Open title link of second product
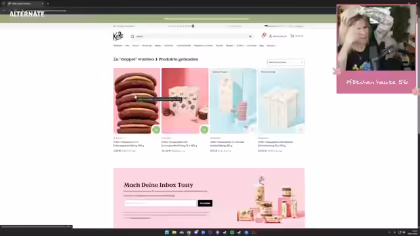420x236 pixels. (x=179, y=144)
